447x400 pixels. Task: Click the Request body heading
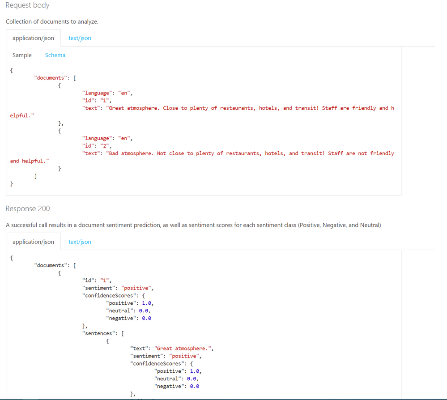[27, 5]
